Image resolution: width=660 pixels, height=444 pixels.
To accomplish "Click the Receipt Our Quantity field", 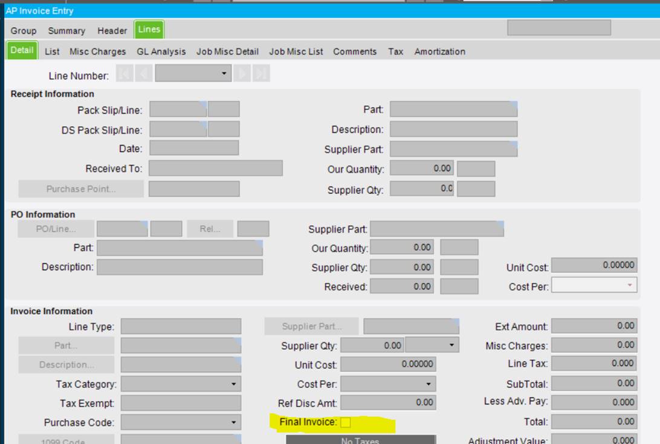I will pos(422,168).
